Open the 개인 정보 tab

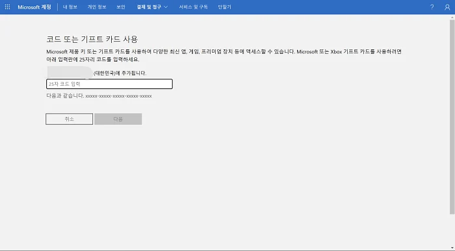pos(97,7)
